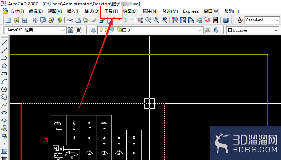Open the Tool Palettes window icon
Screen dimensions: 281x160
click(x=191, y=20)
